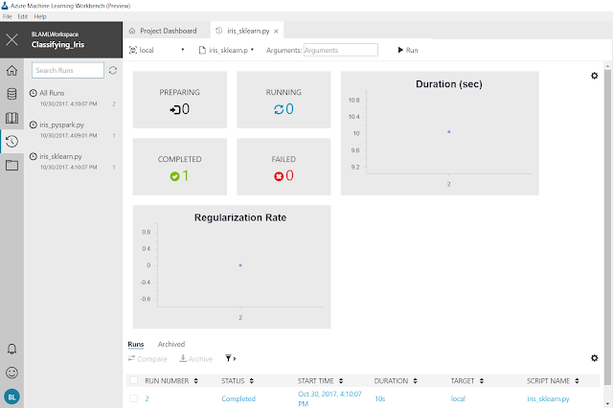Sort by START TIME column arrows
The width and height of the screenshot is (613, 408).
coord(341,380)
